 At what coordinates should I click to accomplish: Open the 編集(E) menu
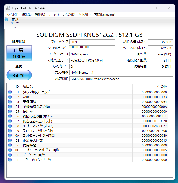click(x=27, y=14)
